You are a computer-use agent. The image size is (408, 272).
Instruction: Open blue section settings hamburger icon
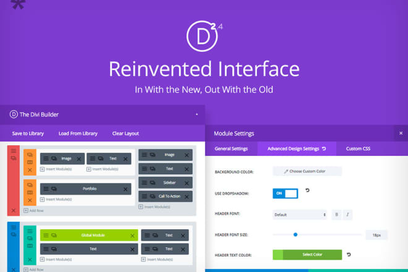point(13,227)
